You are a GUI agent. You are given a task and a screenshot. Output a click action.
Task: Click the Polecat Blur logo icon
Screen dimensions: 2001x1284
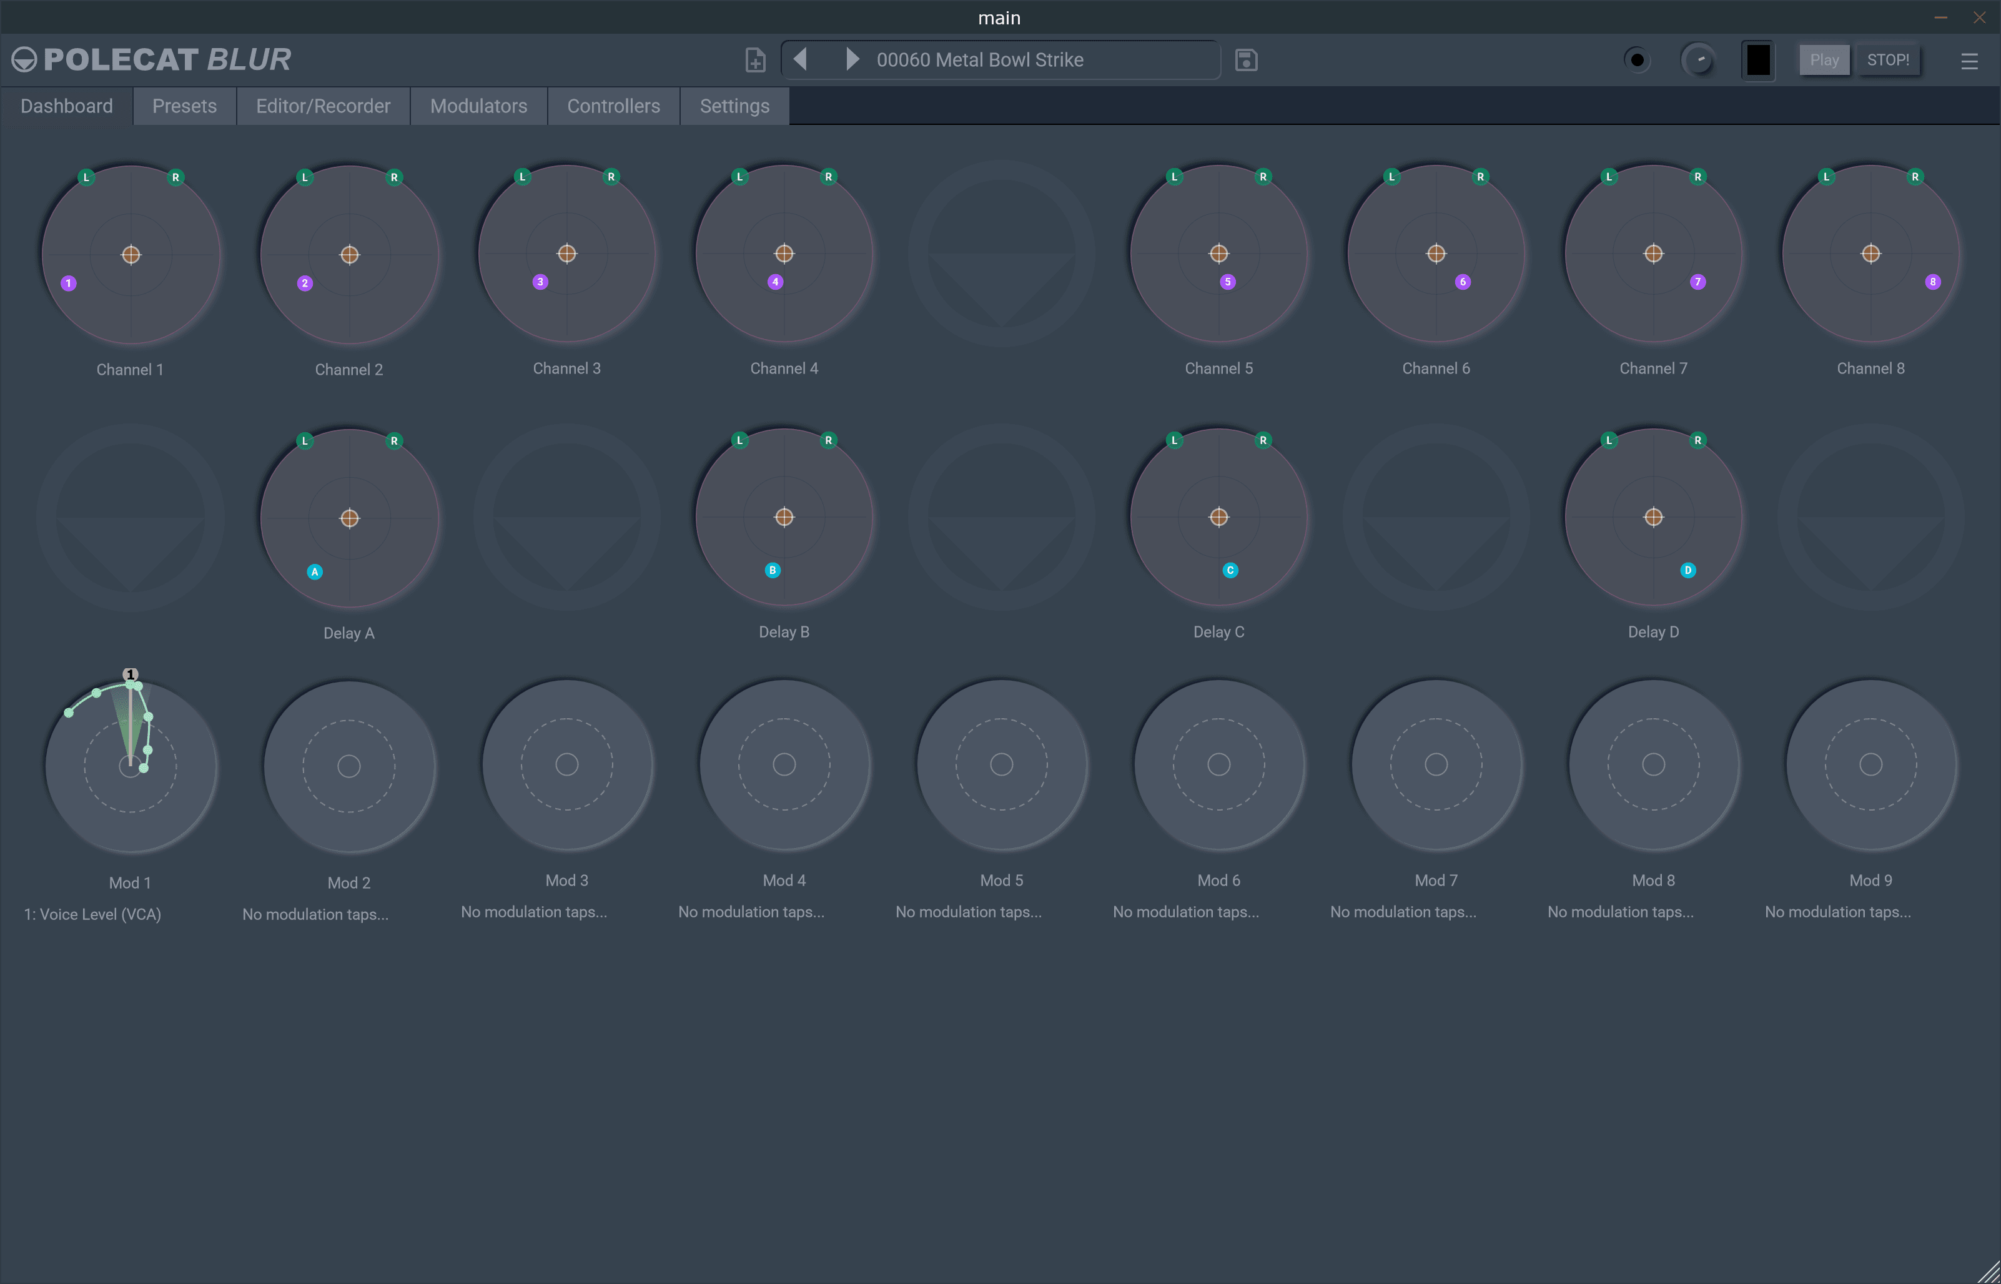[24, 59]
